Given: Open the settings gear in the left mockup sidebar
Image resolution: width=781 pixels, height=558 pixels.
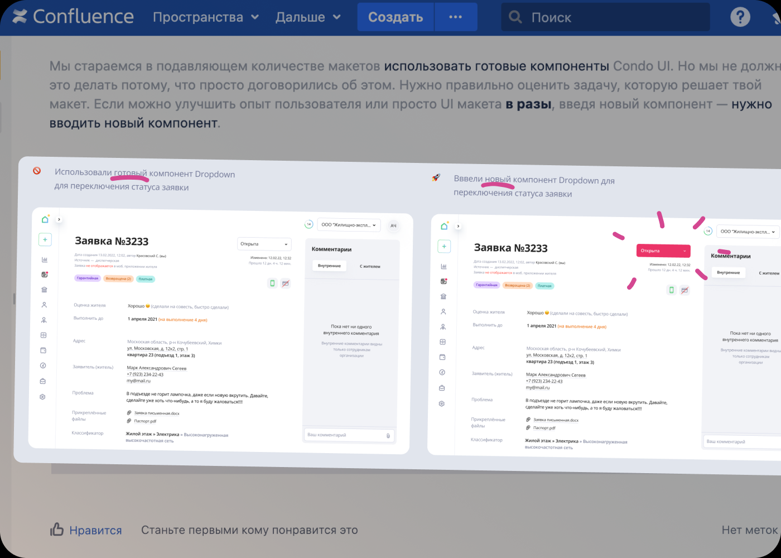Looking at the screenshot, I should (42, 397).
